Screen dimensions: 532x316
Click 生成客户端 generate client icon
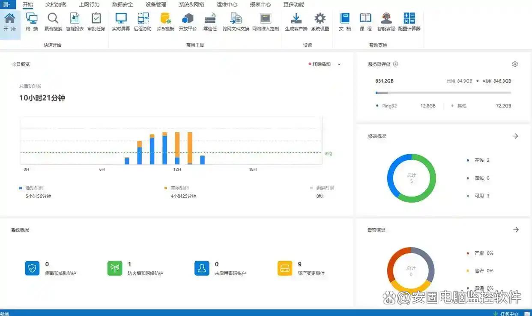296,21
